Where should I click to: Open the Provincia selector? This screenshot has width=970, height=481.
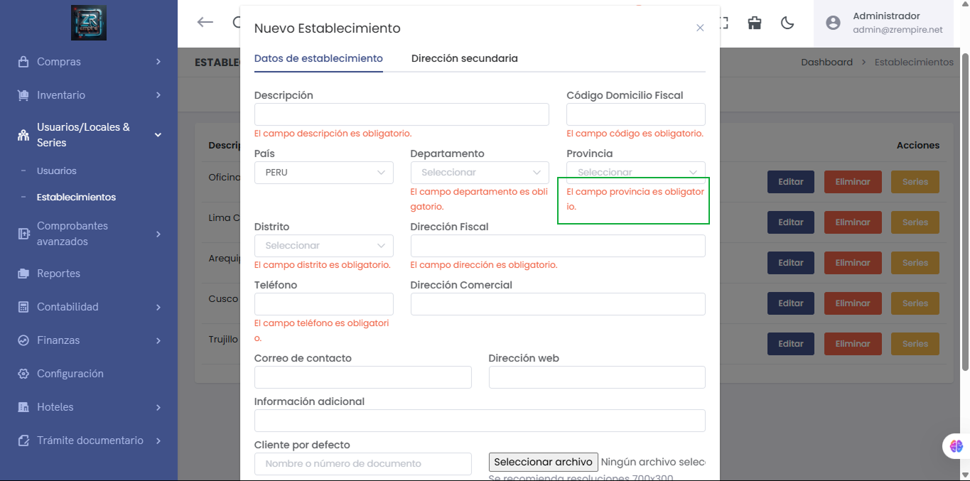point(635,172)
